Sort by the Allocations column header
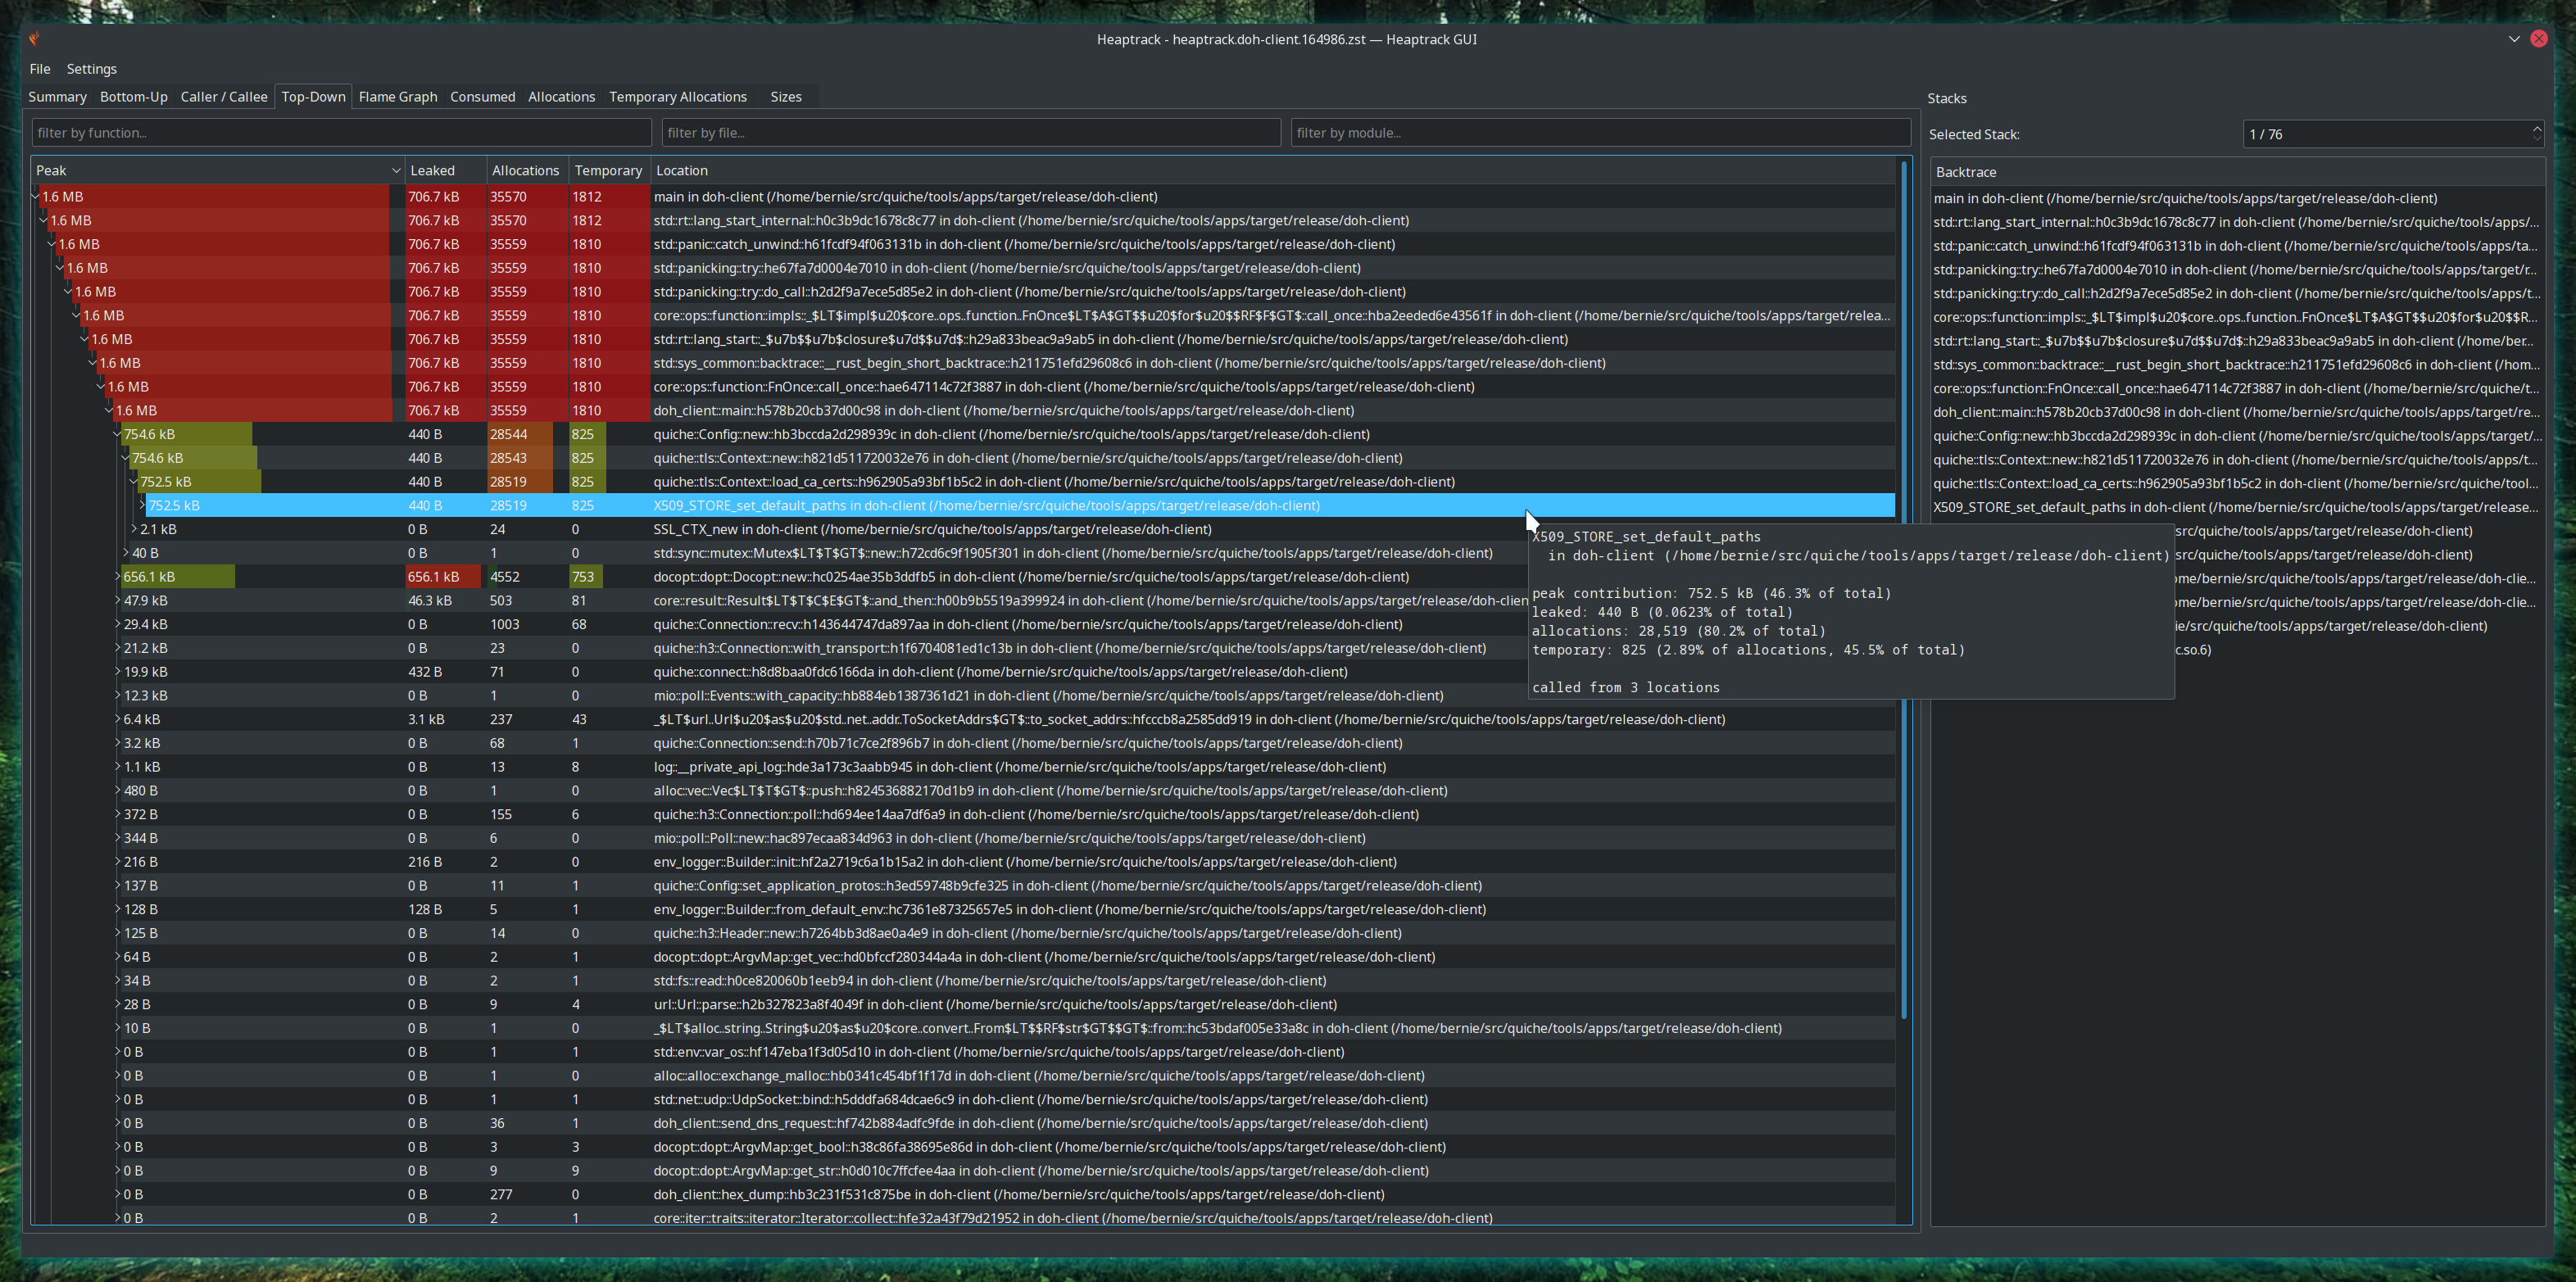This screenshot has height=1282, width=2576. (x=525, y=171)
